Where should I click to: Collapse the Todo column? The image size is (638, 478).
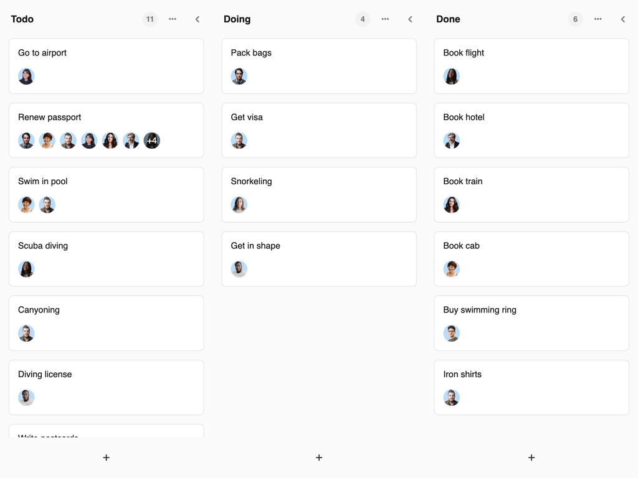pos(198,19)
